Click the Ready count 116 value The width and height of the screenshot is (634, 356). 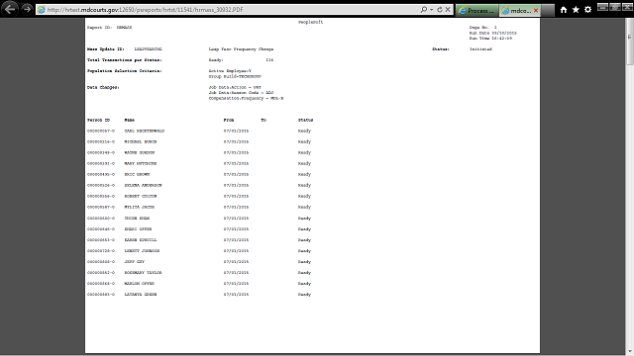point(269,60)
